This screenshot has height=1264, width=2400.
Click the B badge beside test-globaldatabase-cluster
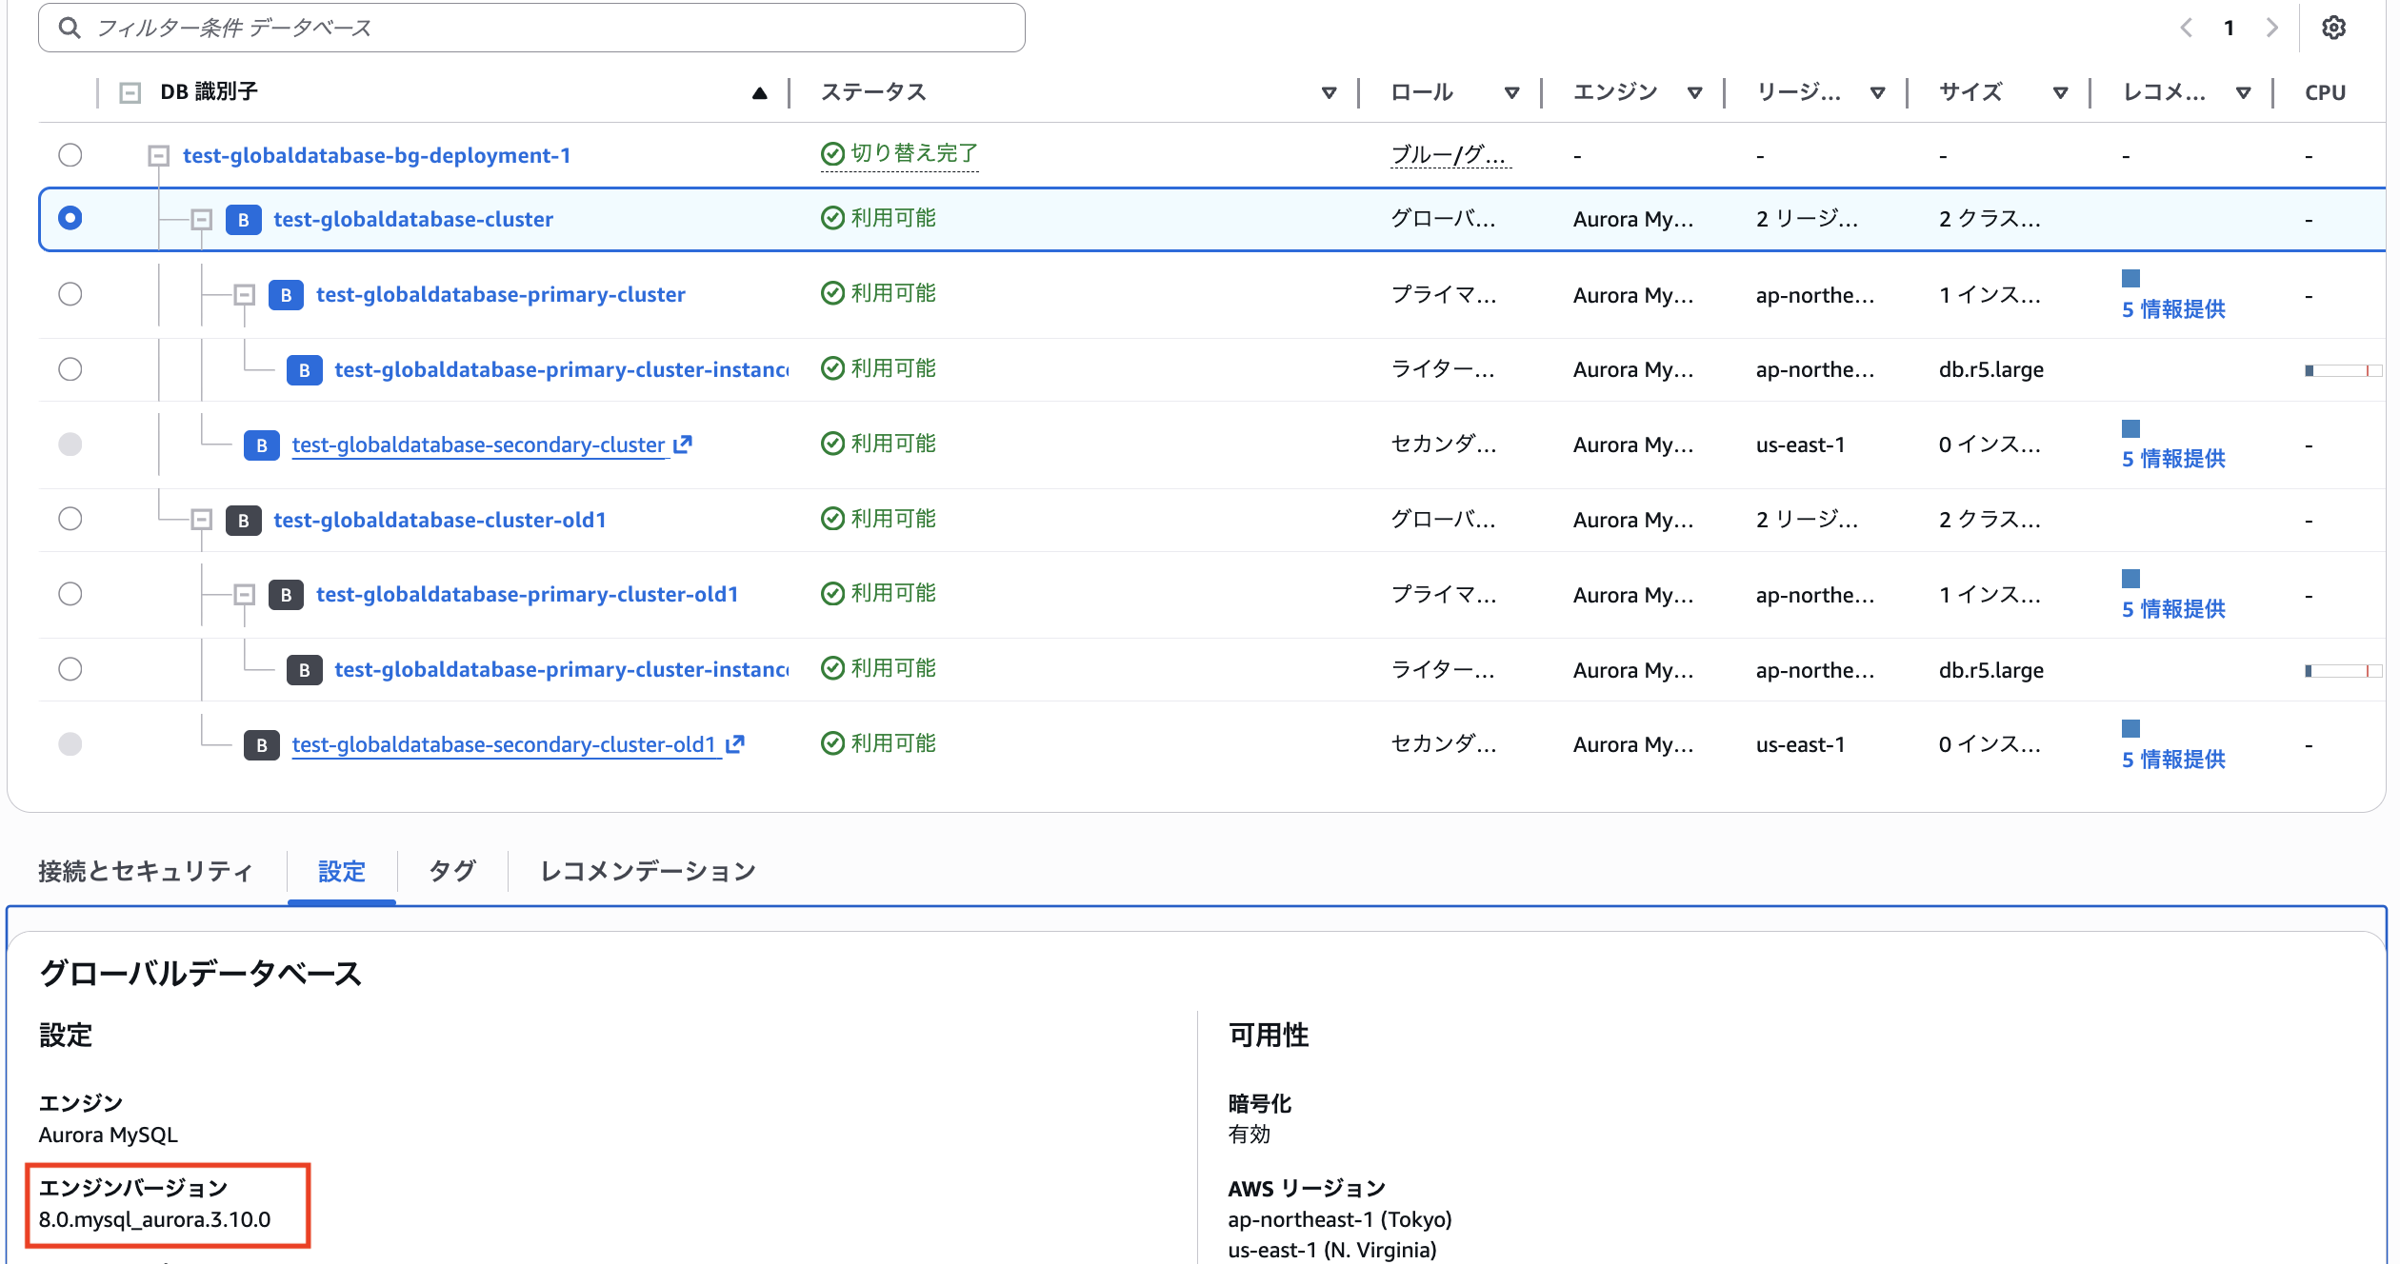pyautogui.click(x=244, y=219)
